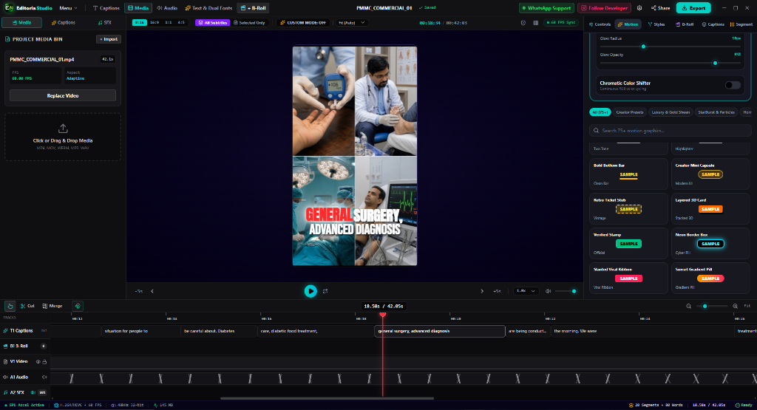Click the Follow Developer button

coord(605,7)
